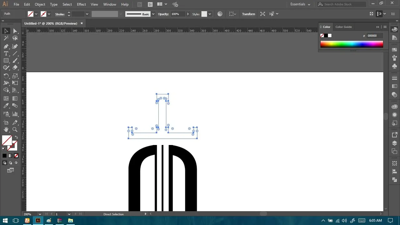Choose the Symbol Sprayer tool
The width and height of the screenshot is (400, 225).
6,114
